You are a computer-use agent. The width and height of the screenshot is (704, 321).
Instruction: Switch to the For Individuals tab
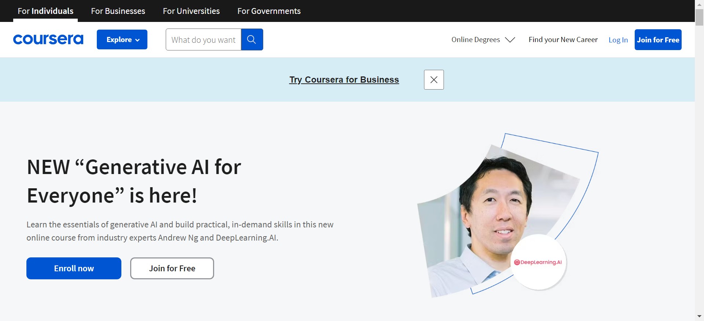click(45, 11)
